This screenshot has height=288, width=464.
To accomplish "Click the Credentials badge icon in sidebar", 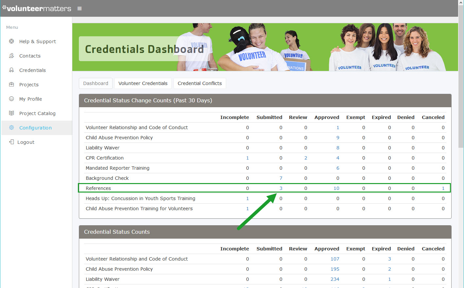I will 11,70.
